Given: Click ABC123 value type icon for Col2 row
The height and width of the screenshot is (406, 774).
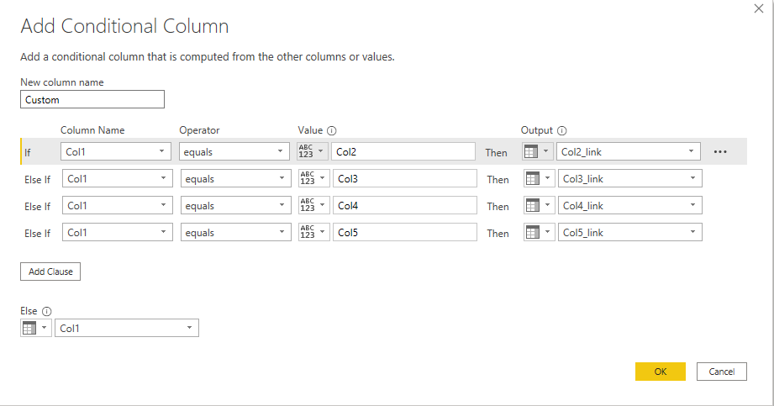Looking at the screenshot, I should point(312,151).
